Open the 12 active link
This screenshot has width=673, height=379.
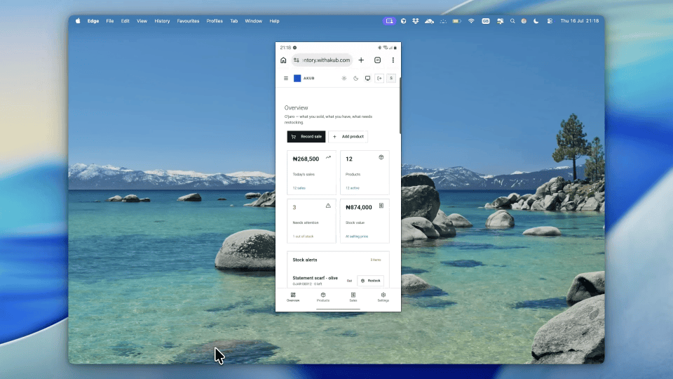point(353,188)
